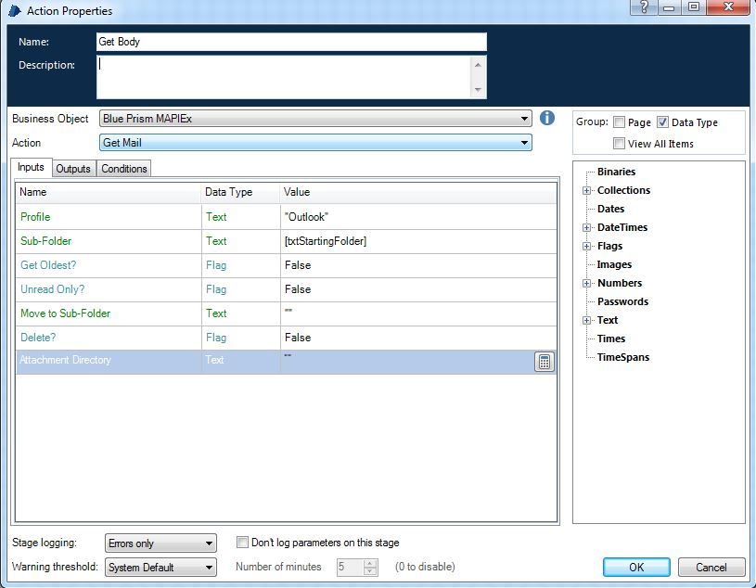756x588 pixels.
Task: Check Don't log parameters on this stage
Action: pyautogui.click(x=242, y=542)
